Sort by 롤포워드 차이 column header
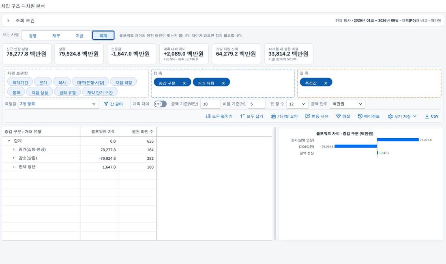The image size is (446, 264). (99, 131)
